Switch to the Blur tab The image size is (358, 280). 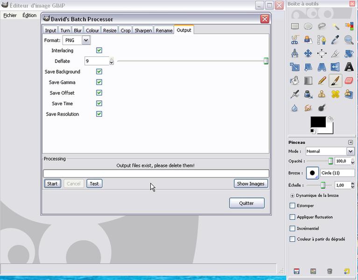(x=77, y=30)
